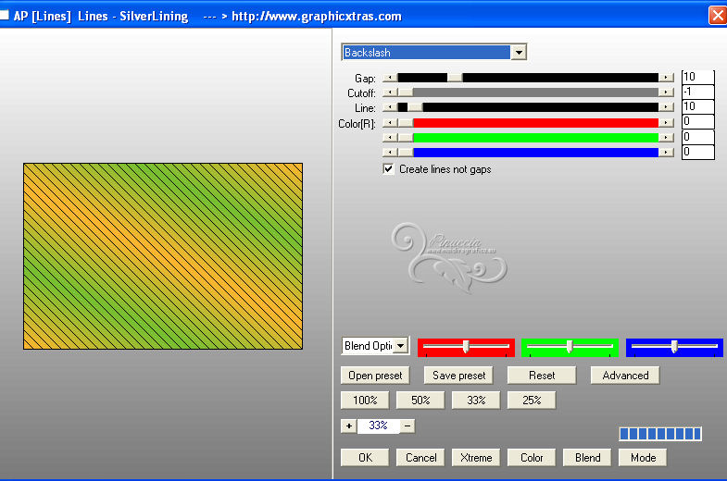Click right arrow of Line slider
The width and height of the screenshot is (727, 481).
click(x=666, y=107)
